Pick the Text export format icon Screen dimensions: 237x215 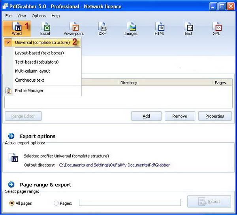(188, 29)
